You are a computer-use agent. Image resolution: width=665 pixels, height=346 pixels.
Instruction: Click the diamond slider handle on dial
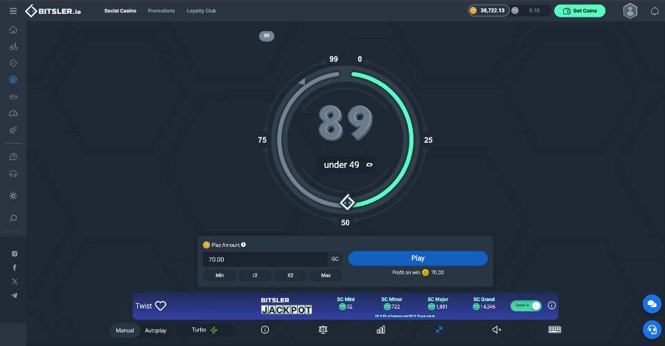(x=347, y=202)
